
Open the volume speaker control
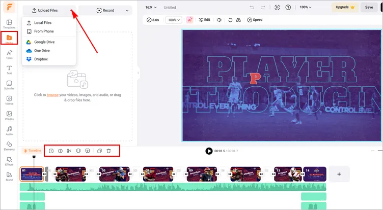pyautogui.click(x=219, y=20)
